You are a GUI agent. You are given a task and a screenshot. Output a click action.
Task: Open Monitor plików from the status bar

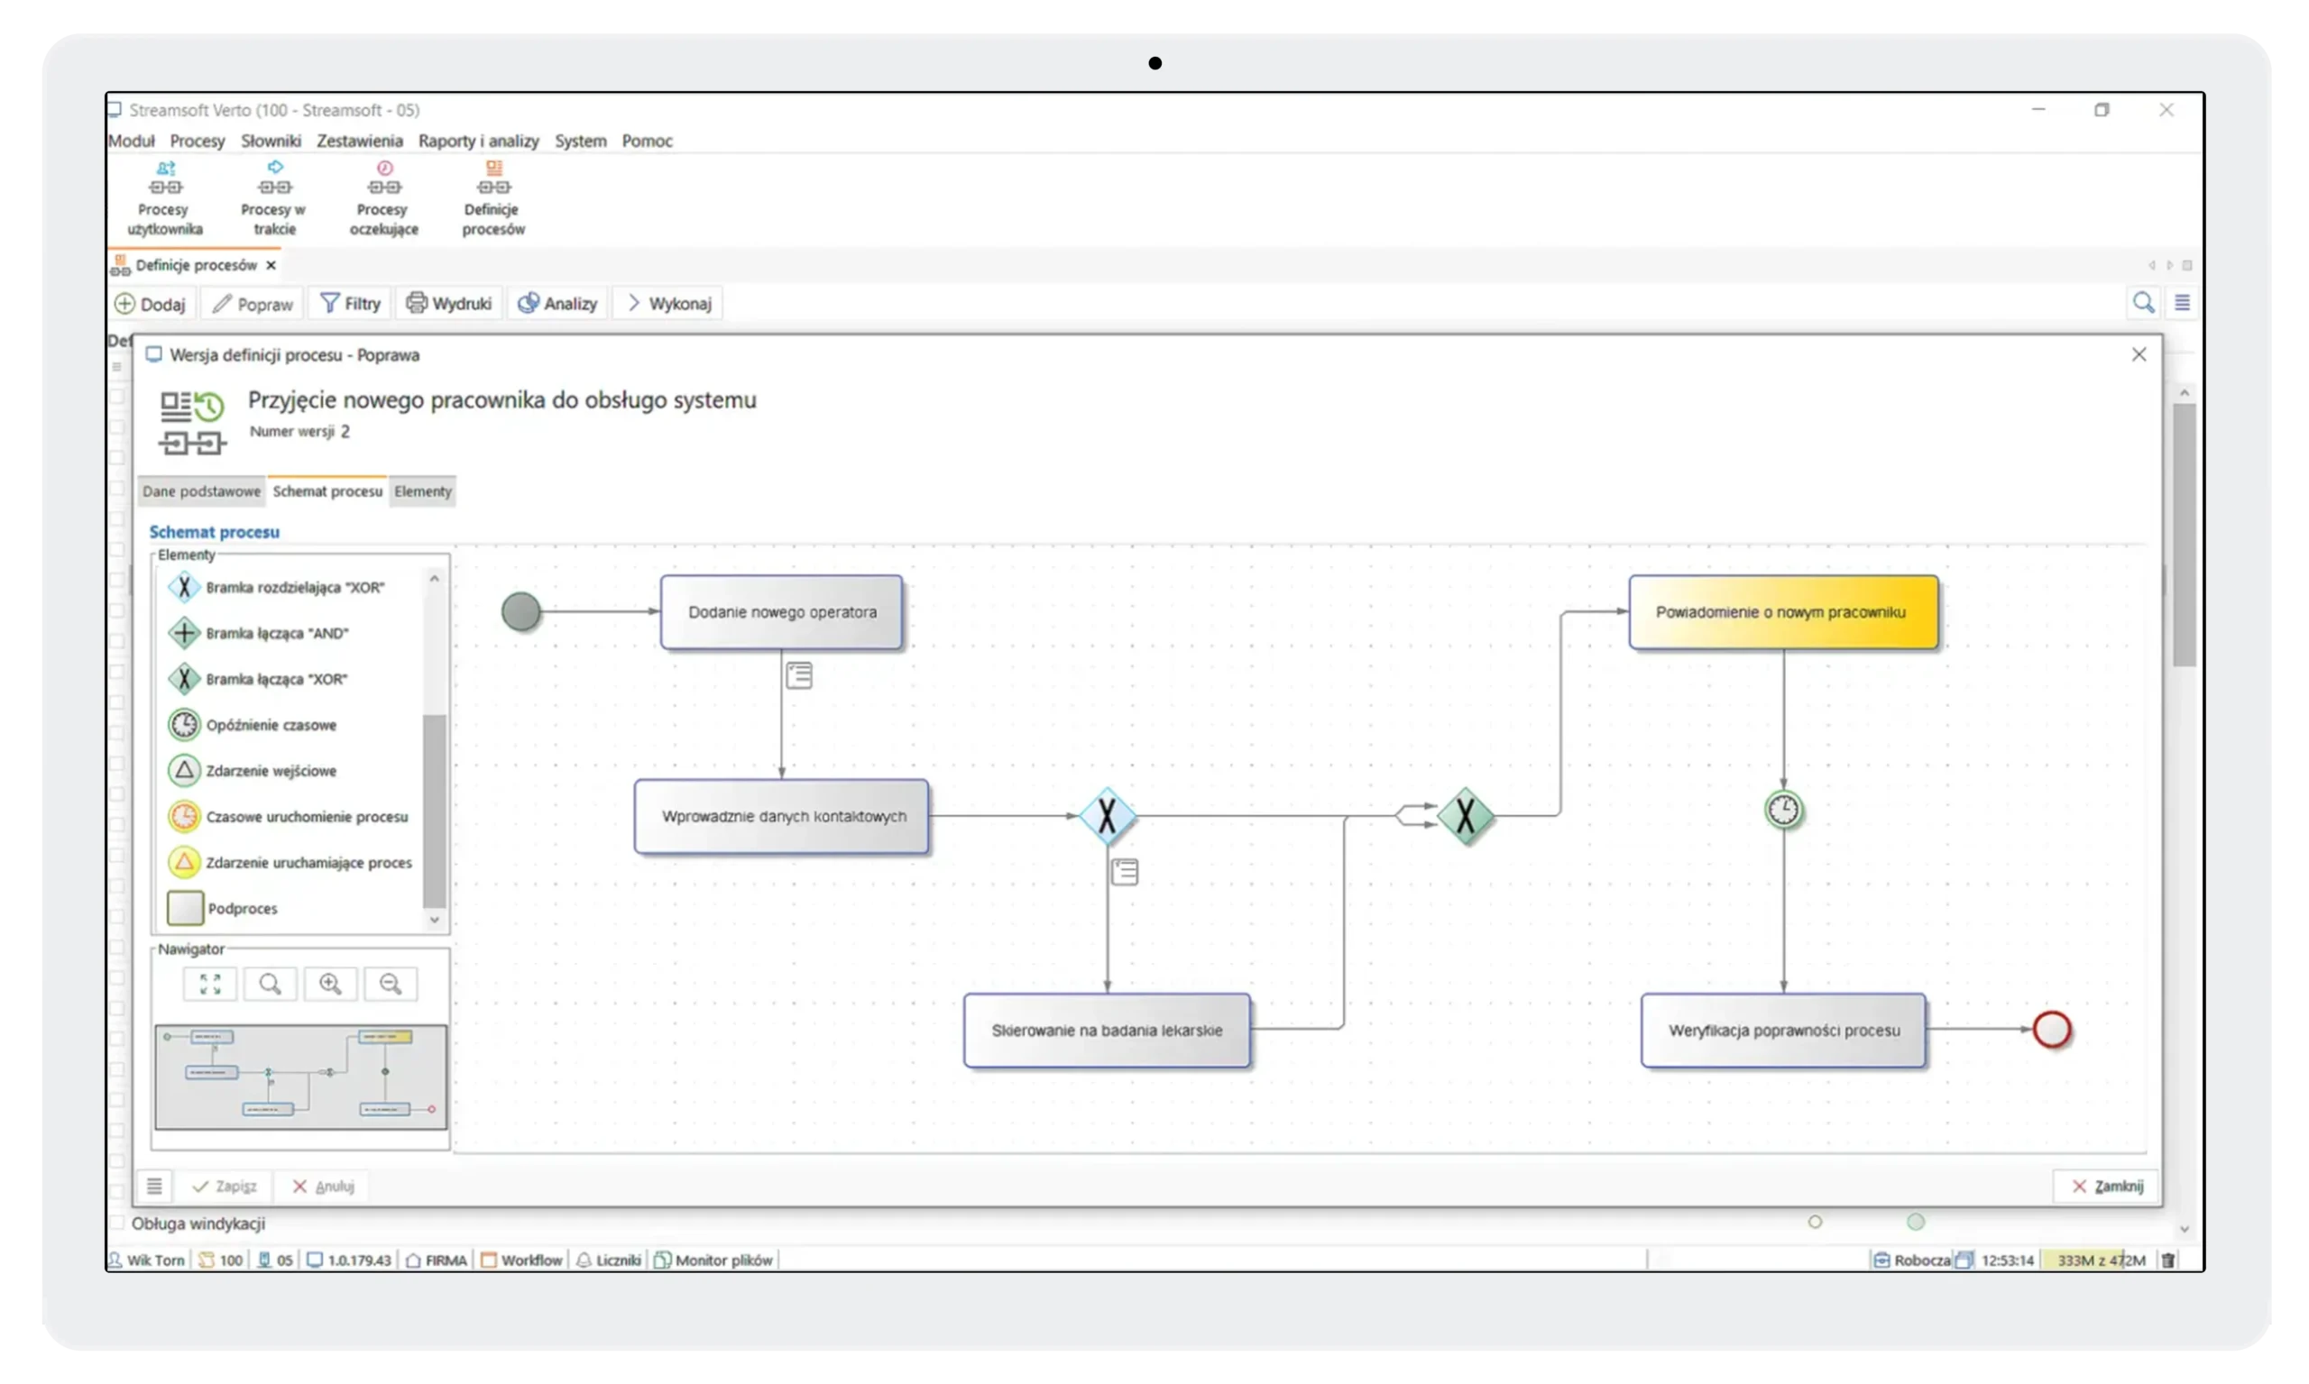coord(713,1259)
